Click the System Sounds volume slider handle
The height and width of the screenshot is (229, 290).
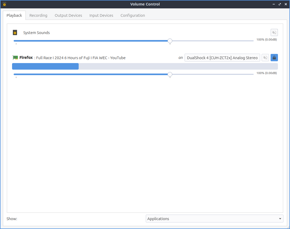click(170, 41)
